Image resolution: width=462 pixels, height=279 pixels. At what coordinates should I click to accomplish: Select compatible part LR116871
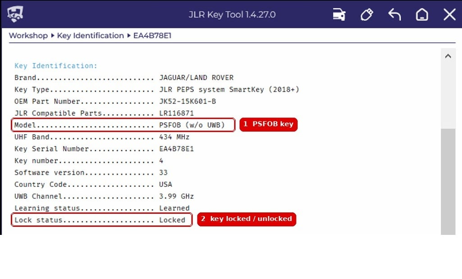pyautogui.click(x=177, y=113)
